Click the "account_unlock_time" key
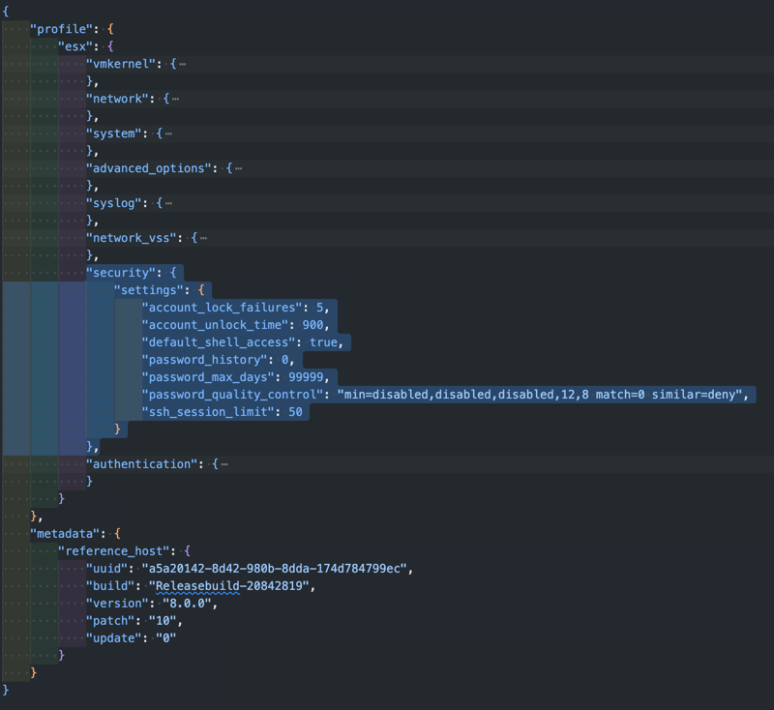Viewport: 774px width, 710px height. [215, 325]
